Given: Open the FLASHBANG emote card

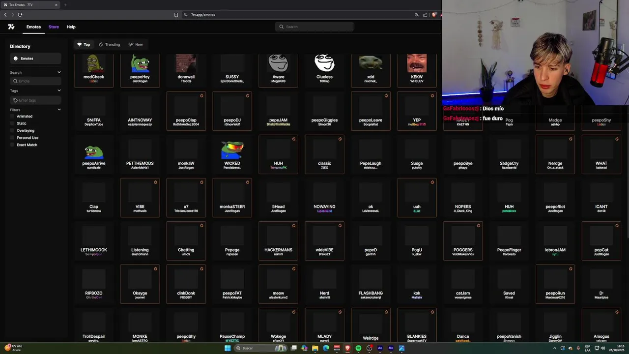Looking at the screenshot, I should 371,284.
